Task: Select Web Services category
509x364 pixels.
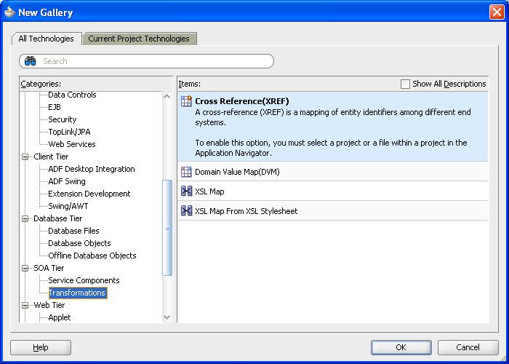Action: (72, 144)
